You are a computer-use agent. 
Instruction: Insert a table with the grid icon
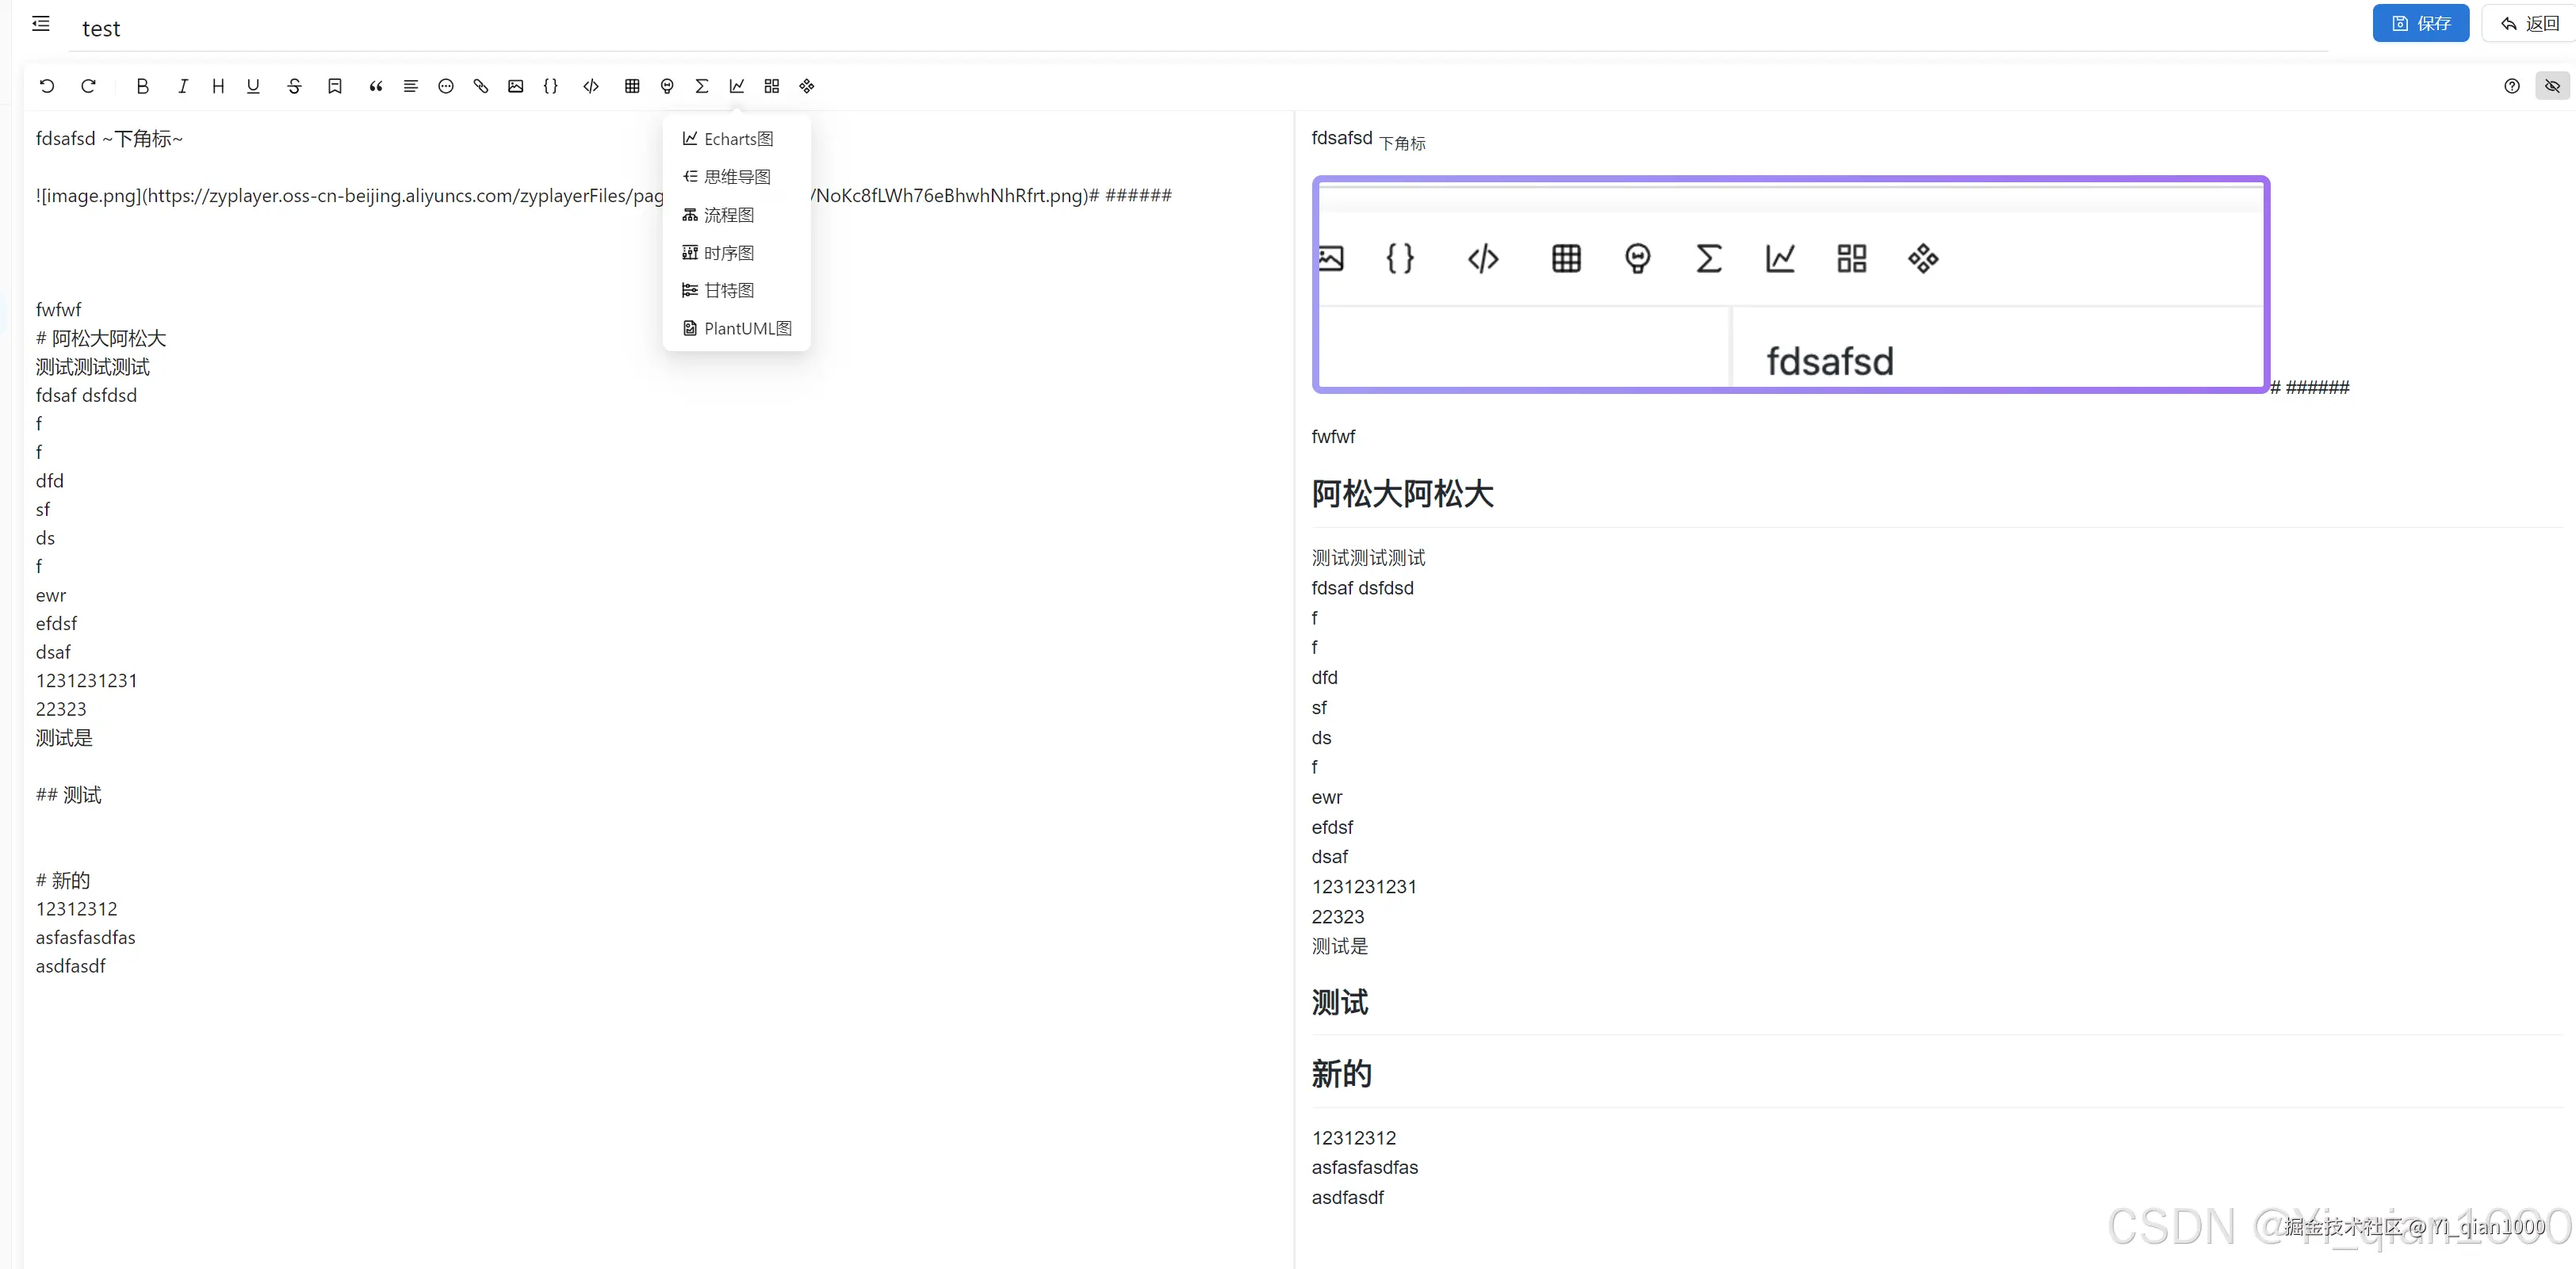[x=632, y=86]
